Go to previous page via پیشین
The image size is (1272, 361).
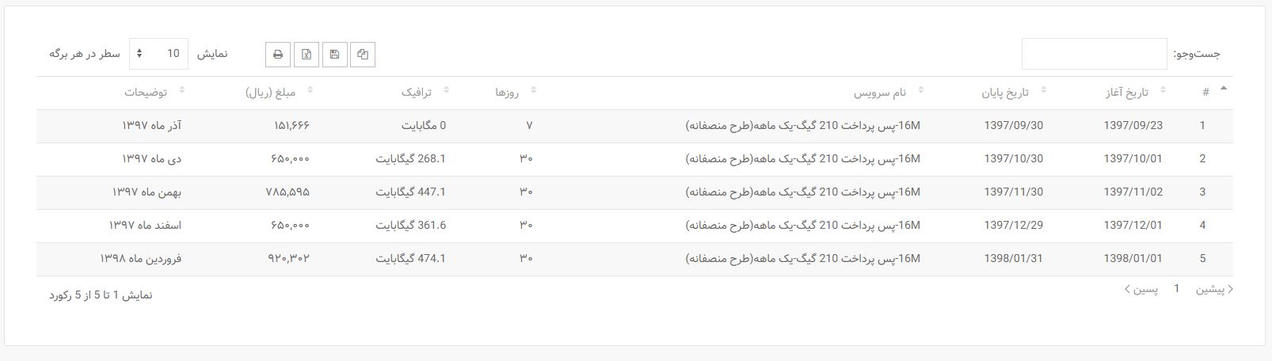(x=1214, y=289)
